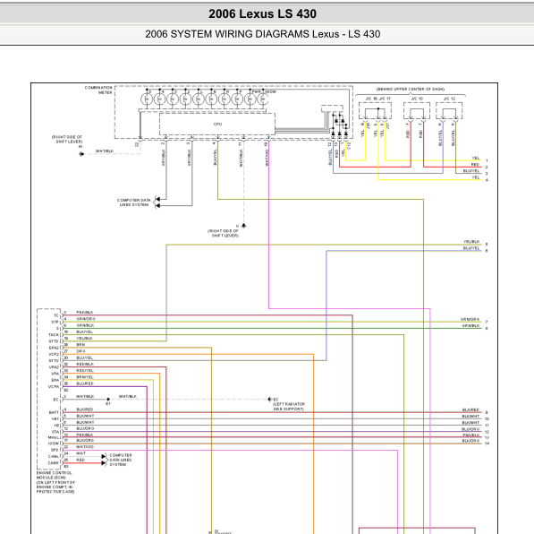Select the R gear indicator lamp symbol

(225, 99)
